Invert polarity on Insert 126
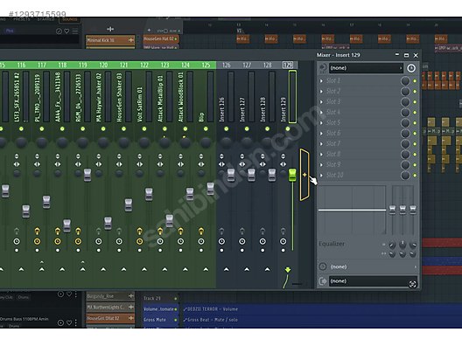 tap(221, 156)
